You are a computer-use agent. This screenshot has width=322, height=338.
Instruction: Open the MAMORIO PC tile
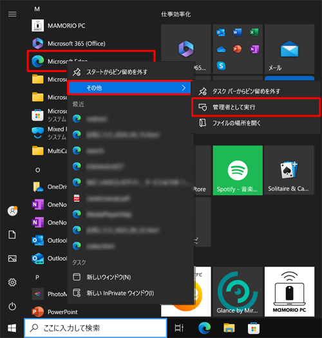click(x=289, y=292)
